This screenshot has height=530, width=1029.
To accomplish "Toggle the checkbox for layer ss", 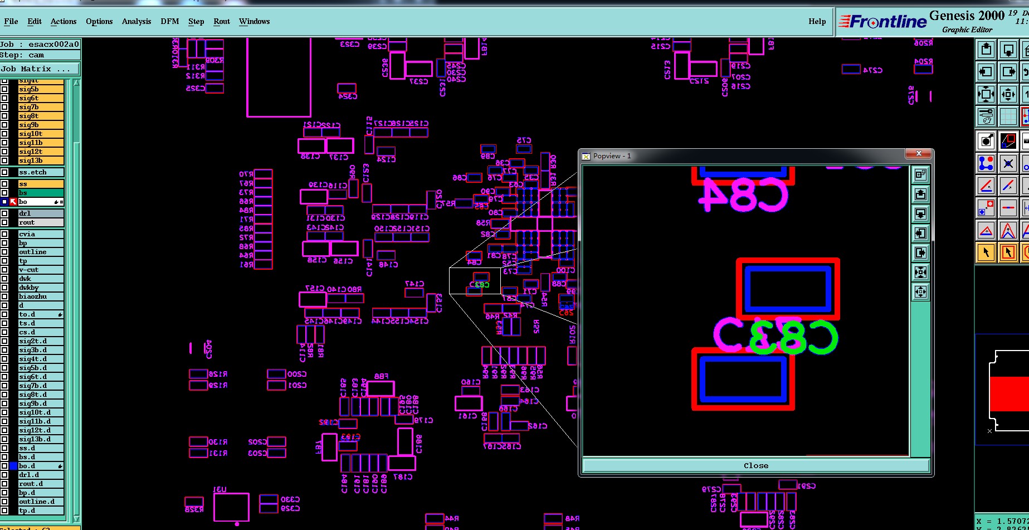I will (4, 184).
